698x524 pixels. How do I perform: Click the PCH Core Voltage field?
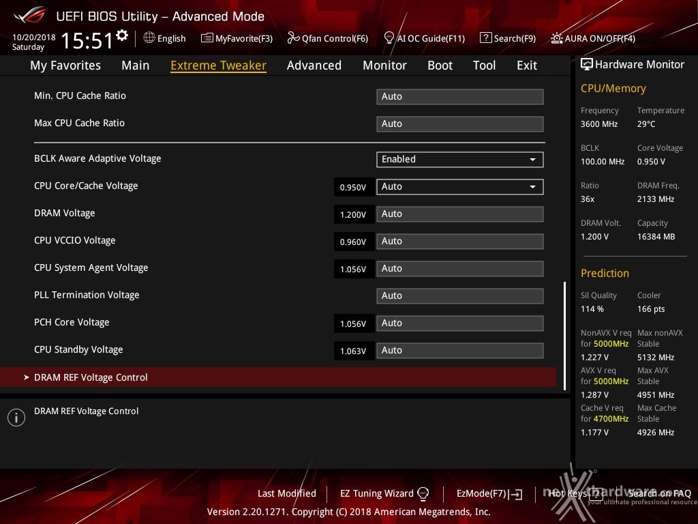[460, 323]
